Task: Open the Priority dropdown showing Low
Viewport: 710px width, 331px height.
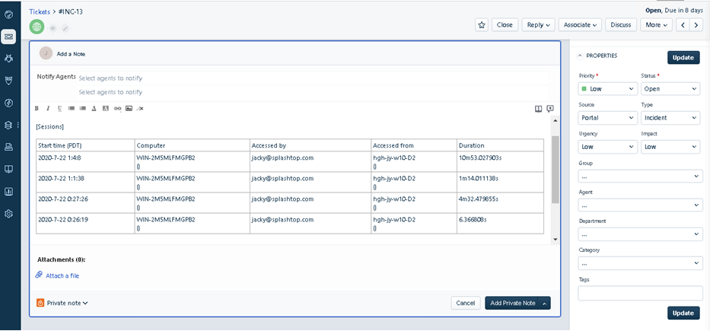Action: (608, 89)
